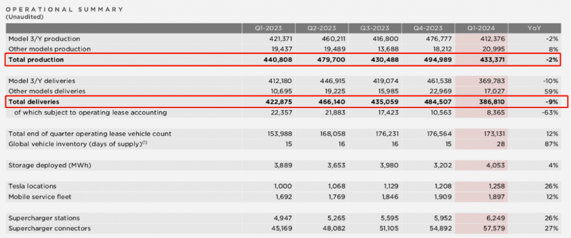This screenshot has width=571, height=238.
Task: Click the Q1-2024 column header
Action: (x=482, y=28)
